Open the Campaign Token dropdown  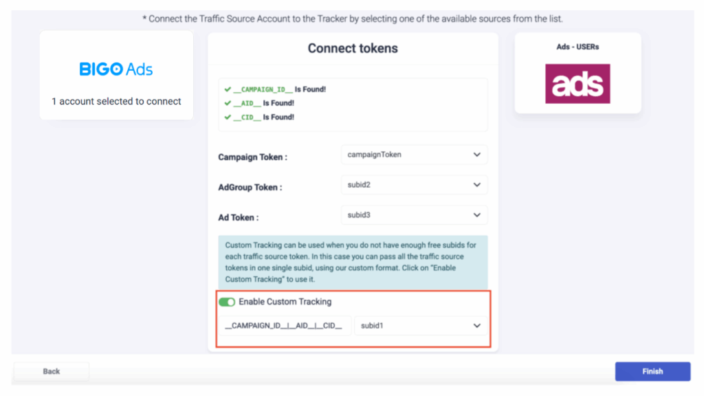pyautogui.click(x=414, y=155)
